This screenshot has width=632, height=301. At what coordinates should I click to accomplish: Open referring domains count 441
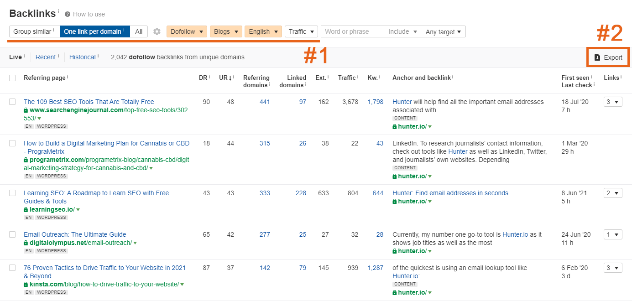coord(265,102)
